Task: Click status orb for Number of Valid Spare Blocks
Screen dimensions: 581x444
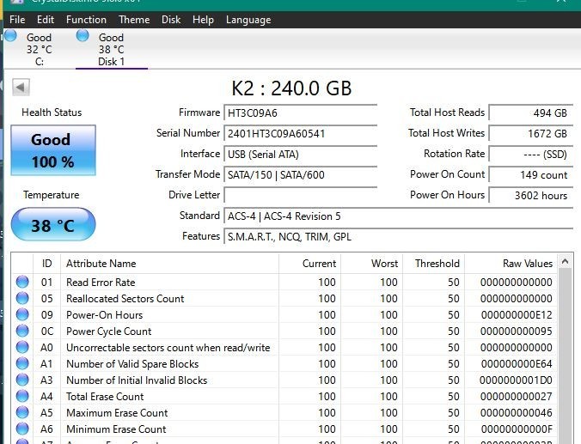Action: (22, 363)
